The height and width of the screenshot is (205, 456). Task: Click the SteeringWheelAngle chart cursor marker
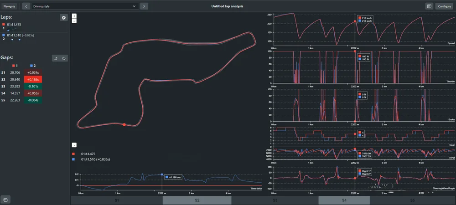[x=355, y=178]
